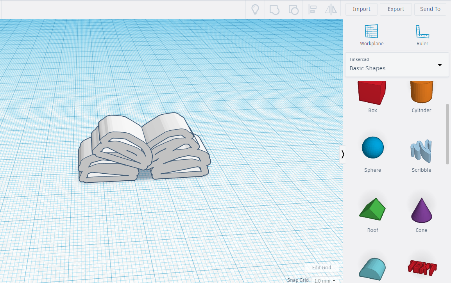
Task: Pick the red 3D Text shape
Action: click(x=422, y=268)
